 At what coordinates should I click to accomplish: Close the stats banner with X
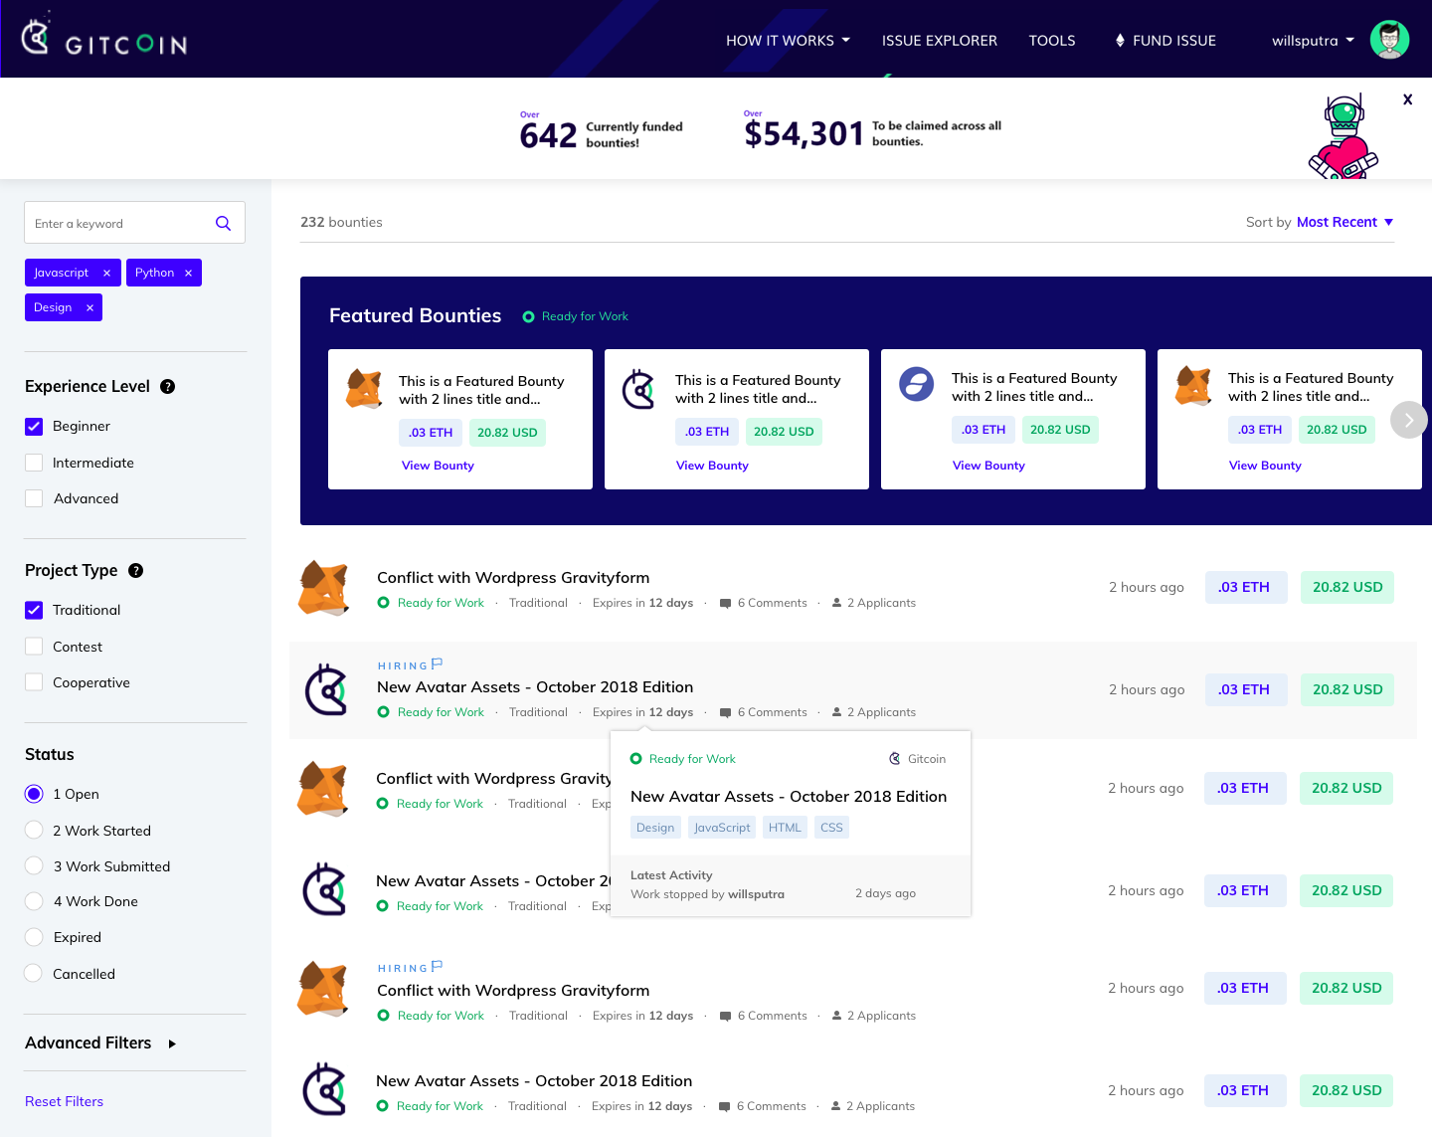[x=1407, y=99]
